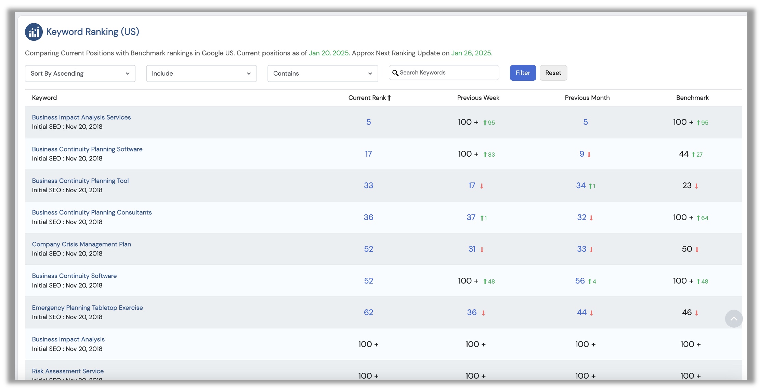Screen dimensions: 760x392
Task: Open Business Continuity Planning Software keyword link
Action: coord(87,149)
